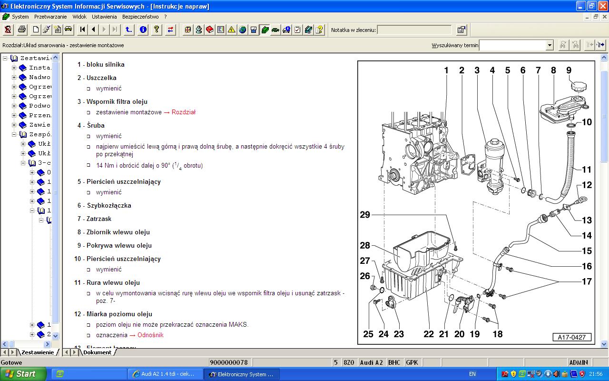Image resolution: width=609 pixels, height=381 pixels.
Task: Collapse the 'Zespó.' tree node
Action: coord(14,134)
